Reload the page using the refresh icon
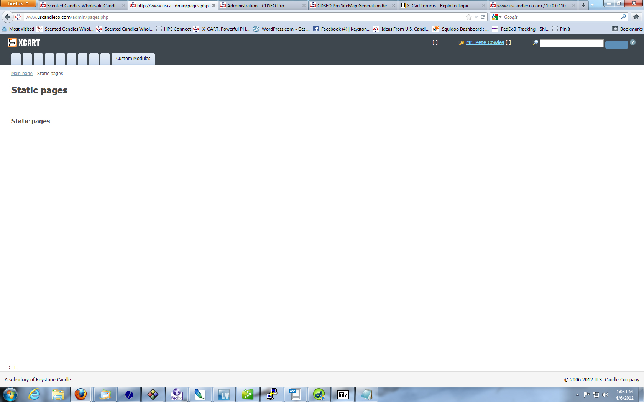 (x=483, y=17)
